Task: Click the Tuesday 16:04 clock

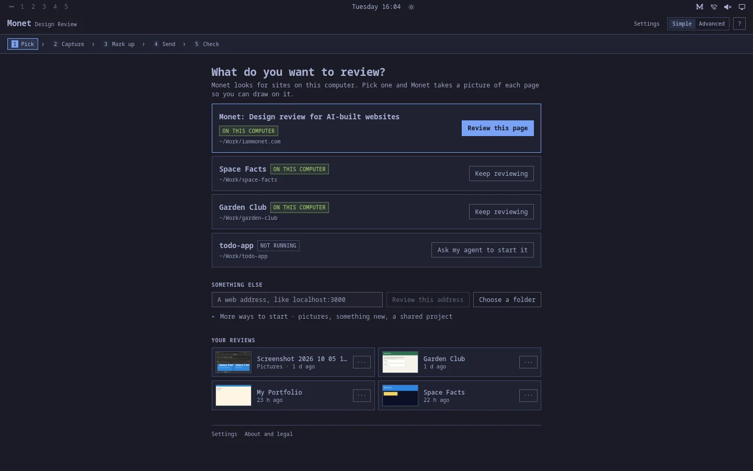Action: click(x=376, y=7)
